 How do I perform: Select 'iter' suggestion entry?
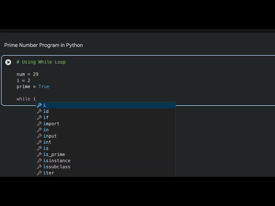[x=106, y=173]
